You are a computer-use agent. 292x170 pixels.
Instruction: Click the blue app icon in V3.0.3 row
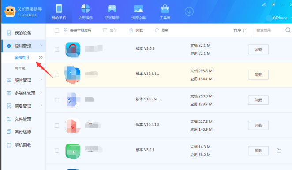tap(73, 50)
